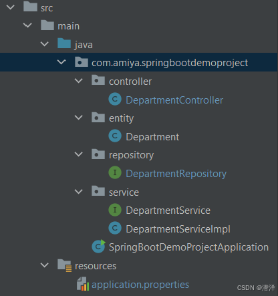The height and width of the screenshot is (296, 278).
Task: Collapse the main folder chevron
Action: pyautogui.click(x=27, y=25)
